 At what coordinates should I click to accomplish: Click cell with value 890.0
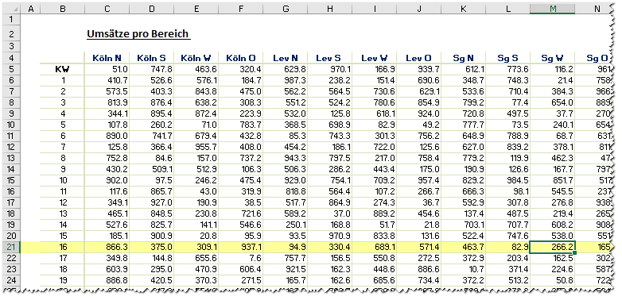coord(107,137)
